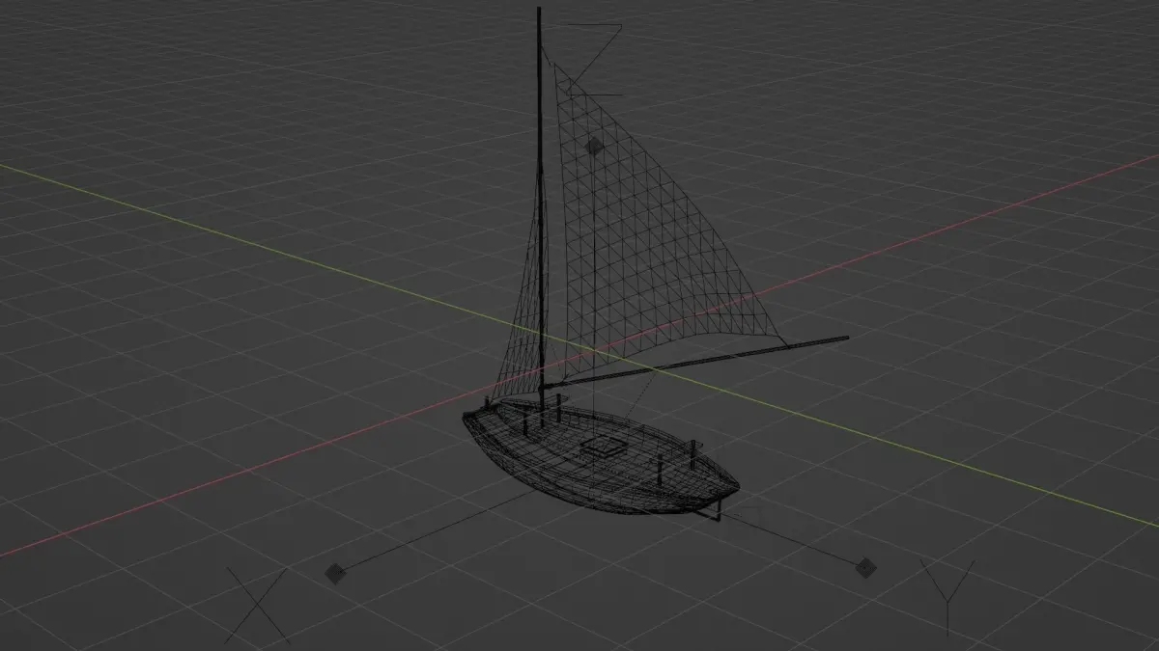Screen dimensions: 1159x651
Task: Select the boom extending past the stern
Action: tap(695, 363)
